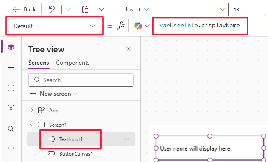Open the Insert menu
The width and height of the screenshot is (268, 162).
(132, 9)
